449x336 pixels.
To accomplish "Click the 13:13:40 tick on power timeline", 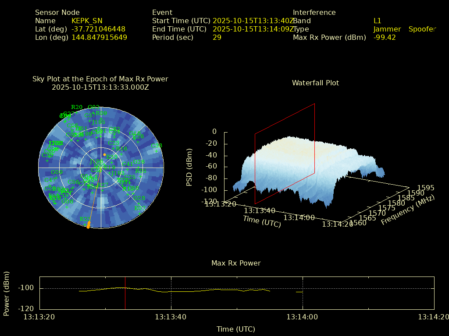I will [171, 316].
